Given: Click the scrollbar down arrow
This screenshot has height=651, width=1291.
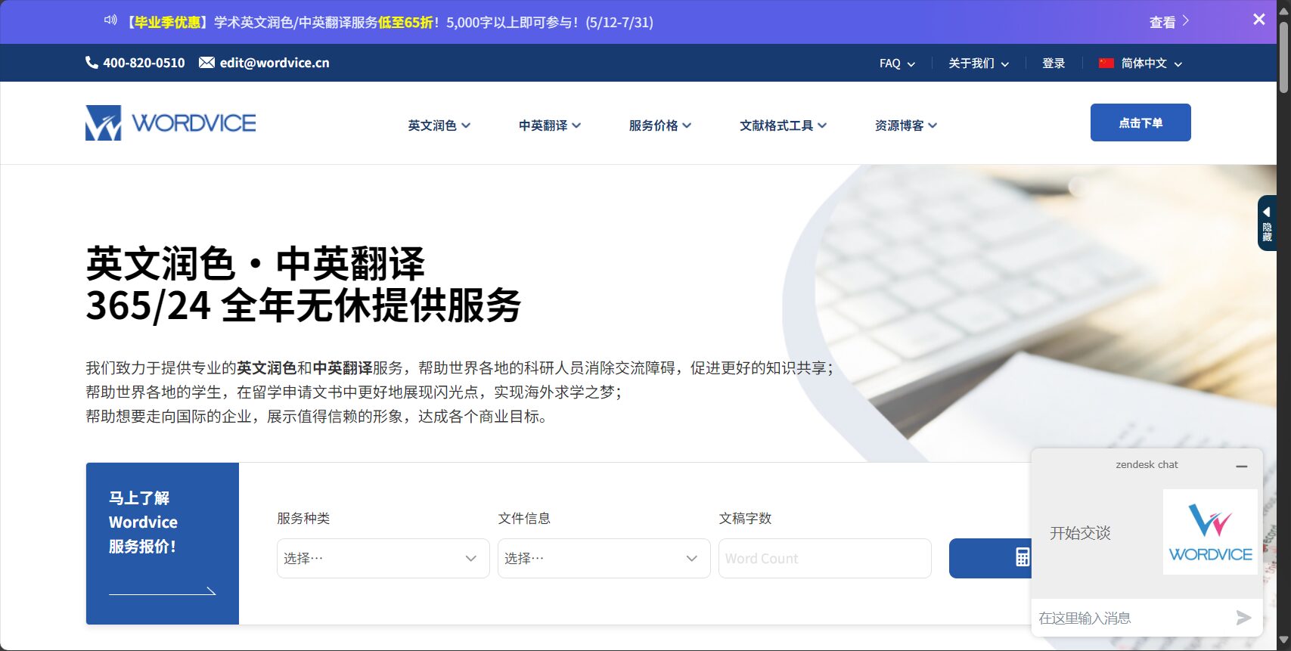Looking at the screenshot, I should point(1283,642).
